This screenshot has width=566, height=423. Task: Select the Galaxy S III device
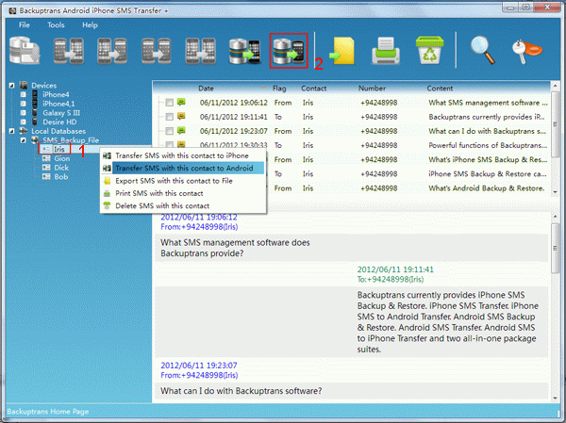[61, 113]
